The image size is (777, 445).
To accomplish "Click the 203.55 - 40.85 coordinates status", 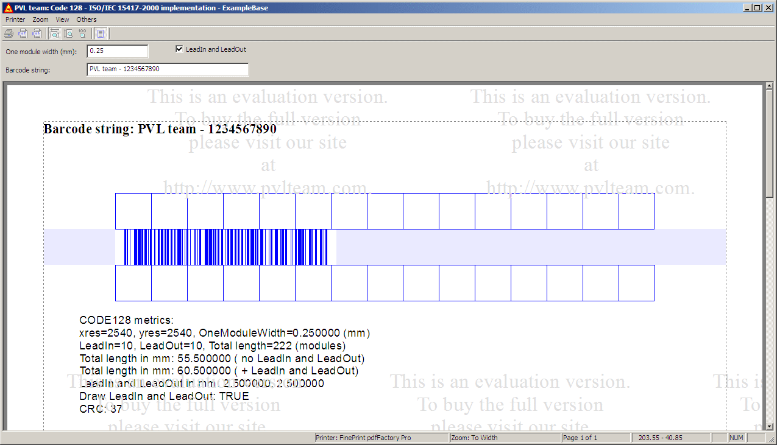I will 672,438.
